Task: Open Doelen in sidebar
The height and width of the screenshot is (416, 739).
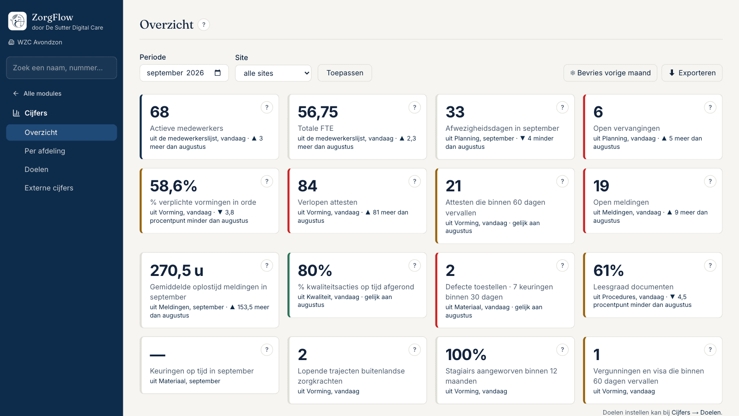Action: point(61,169)
